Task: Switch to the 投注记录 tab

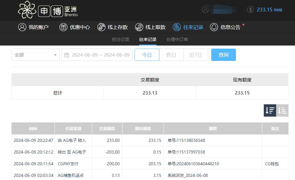Action: tap(120, 39)
